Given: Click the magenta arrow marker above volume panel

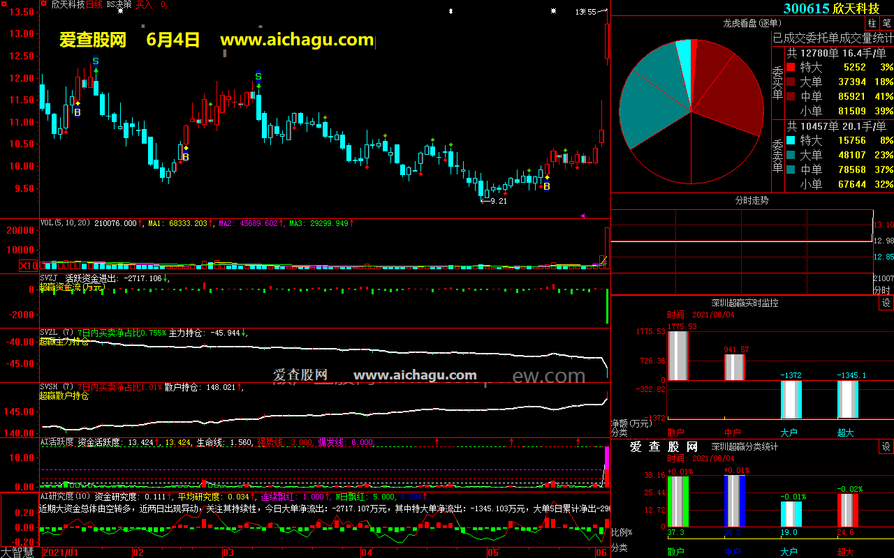Looking at the screenshot, I should tap(583, 216).
